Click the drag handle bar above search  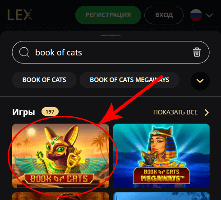110,35
